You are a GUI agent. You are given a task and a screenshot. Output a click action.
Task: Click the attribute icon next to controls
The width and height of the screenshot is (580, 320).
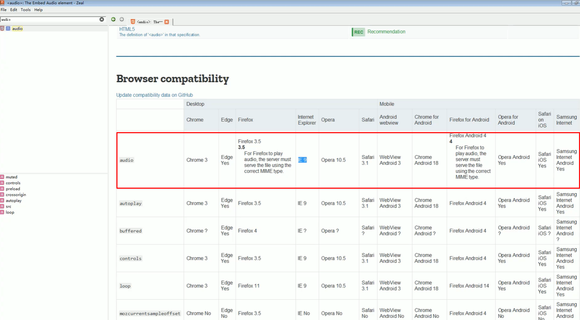point(3,183)
